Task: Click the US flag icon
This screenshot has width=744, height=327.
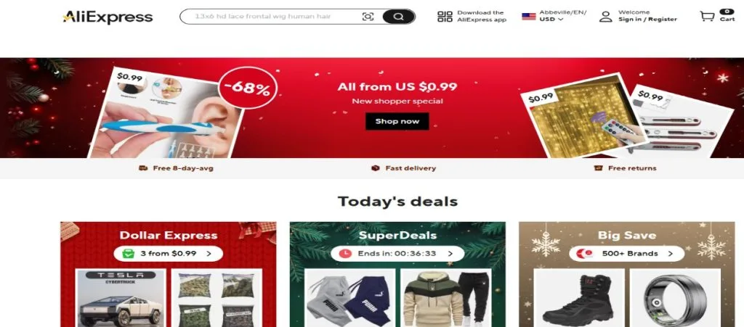Action: (x=529, y=16)
